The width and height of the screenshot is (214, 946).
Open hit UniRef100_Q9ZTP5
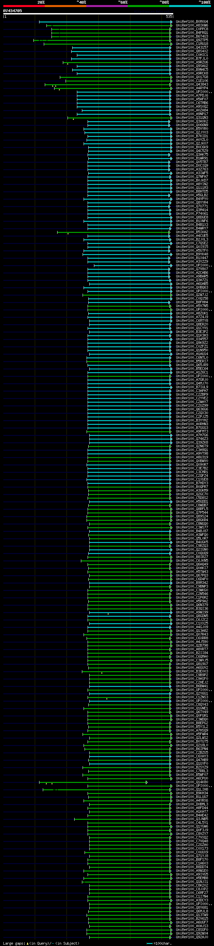192,40
